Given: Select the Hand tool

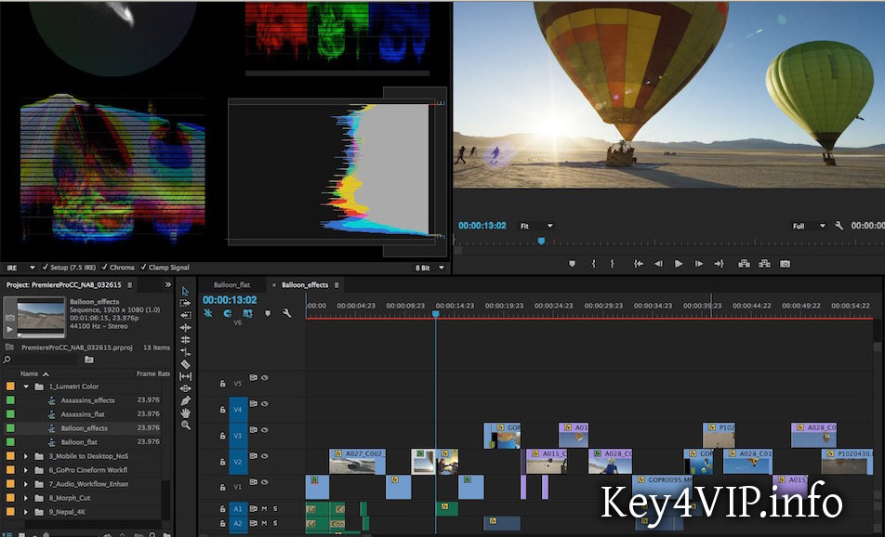Looking at the screenshot, I should click(x=185, y=413).
